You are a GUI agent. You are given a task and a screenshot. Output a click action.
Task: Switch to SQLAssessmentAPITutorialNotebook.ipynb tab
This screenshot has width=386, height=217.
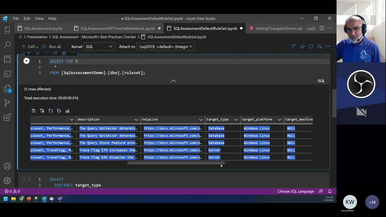[117, 28]
